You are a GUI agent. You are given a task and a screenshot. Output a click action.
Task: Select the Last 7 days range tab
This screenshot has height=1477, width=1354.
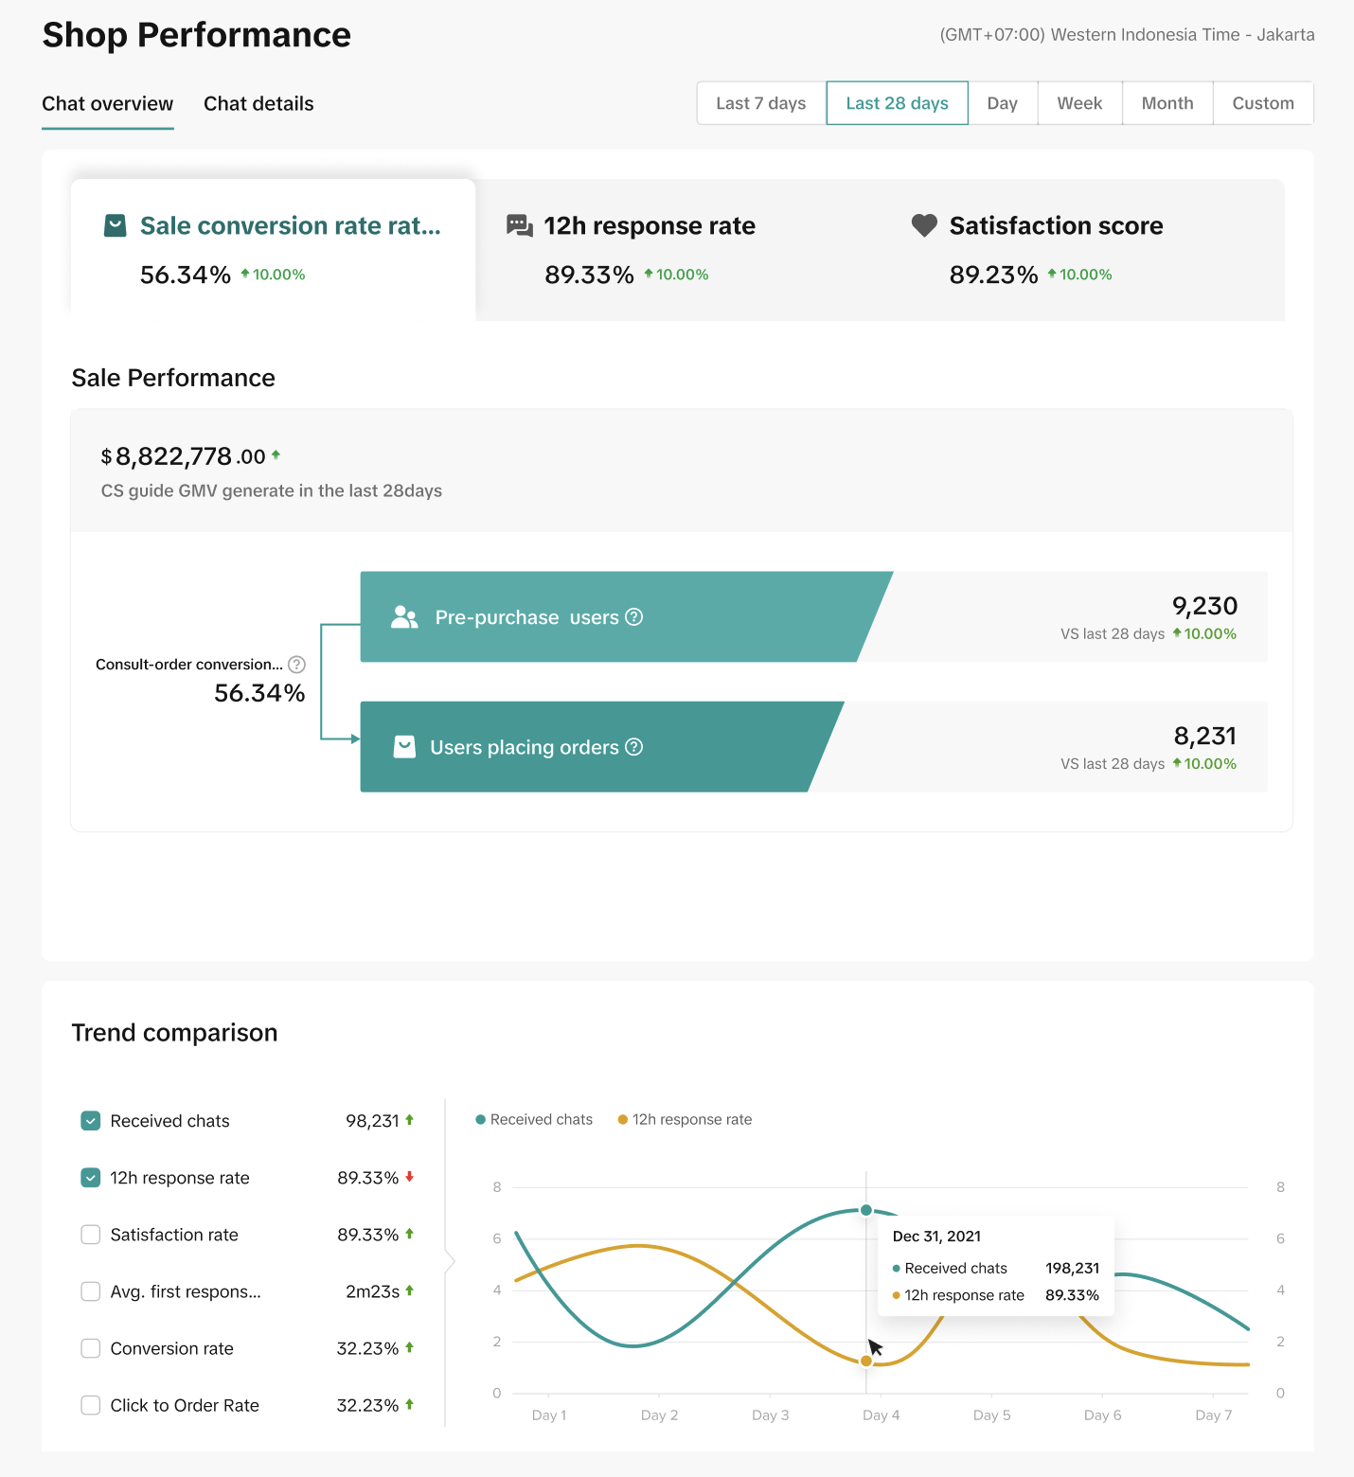pos(761,103)
